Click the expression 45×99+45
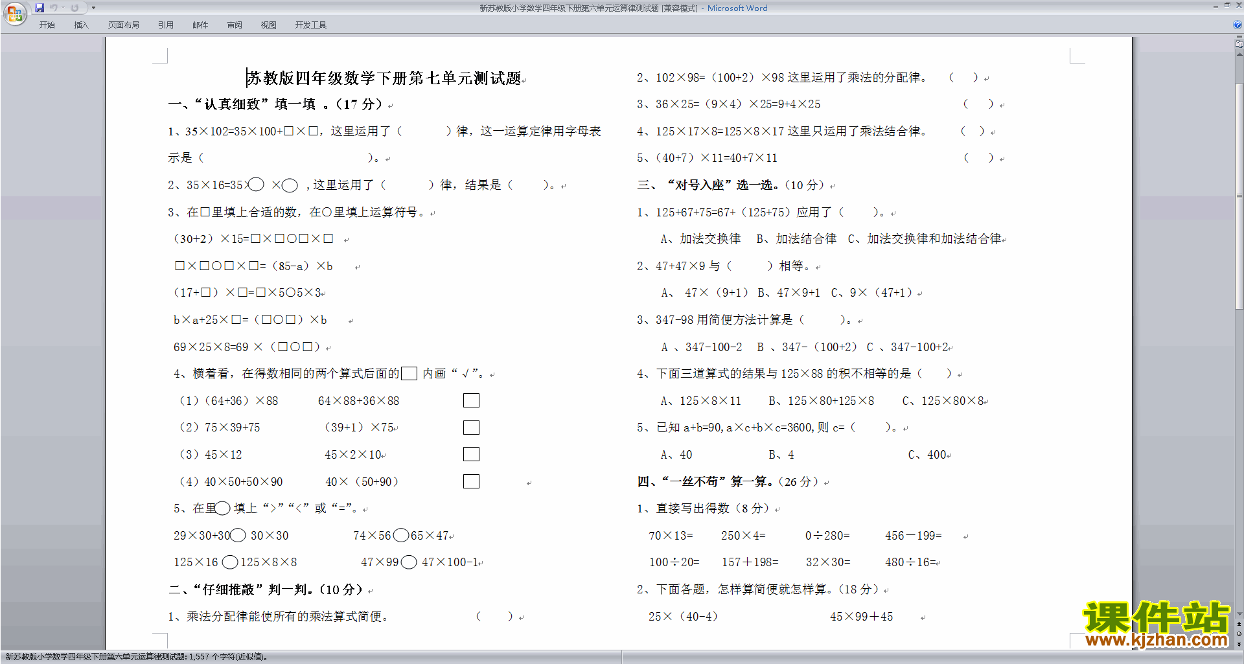This screenshot has width=1244, height=664. [861, 617]
